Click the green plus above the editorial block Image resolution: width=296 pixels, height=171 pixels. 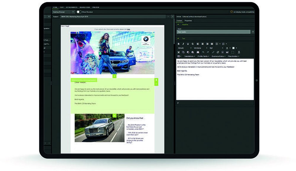[x=114, y=76]
